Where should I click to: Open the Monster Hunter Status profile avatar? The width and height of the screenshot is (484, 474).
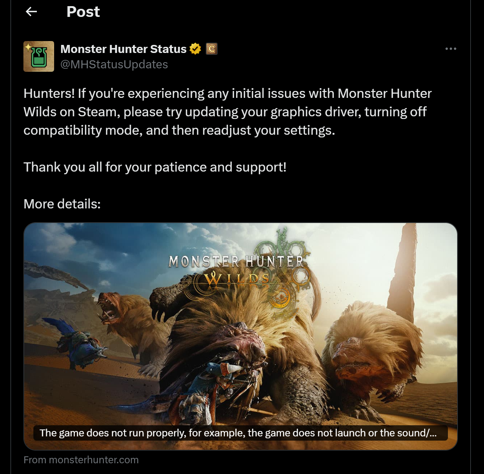pos(39,56)
